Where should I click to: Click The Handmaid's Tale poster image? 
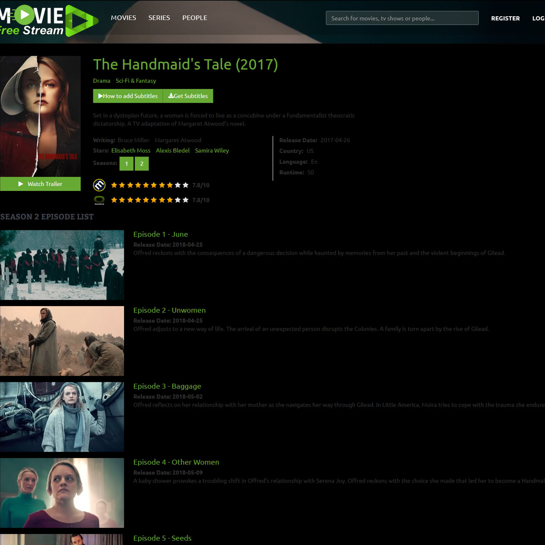[x=40, y=116]
